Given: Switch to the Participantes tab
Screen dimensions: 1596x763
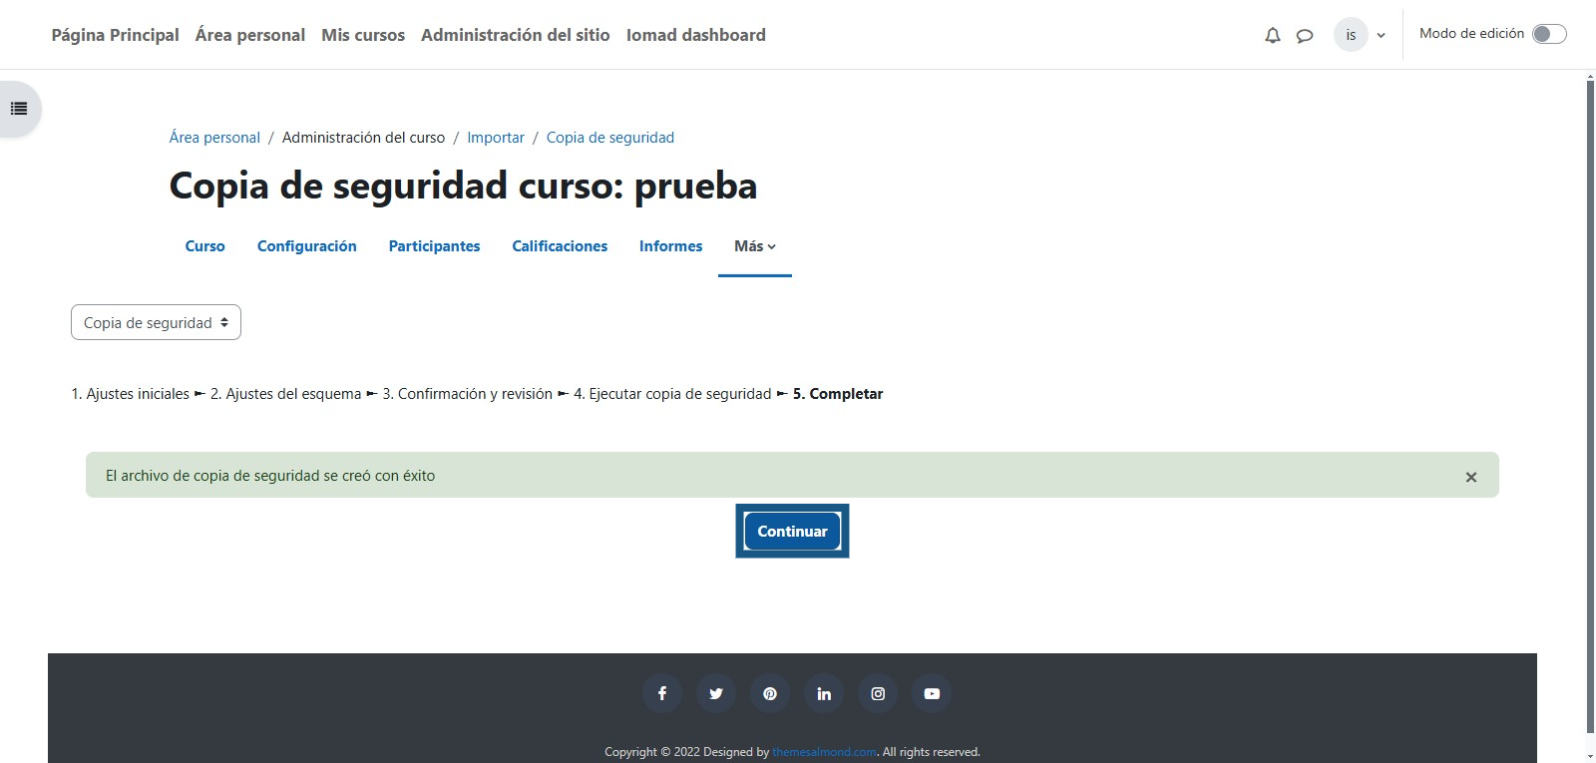Looking at the screenshot, I should [434, 246].
